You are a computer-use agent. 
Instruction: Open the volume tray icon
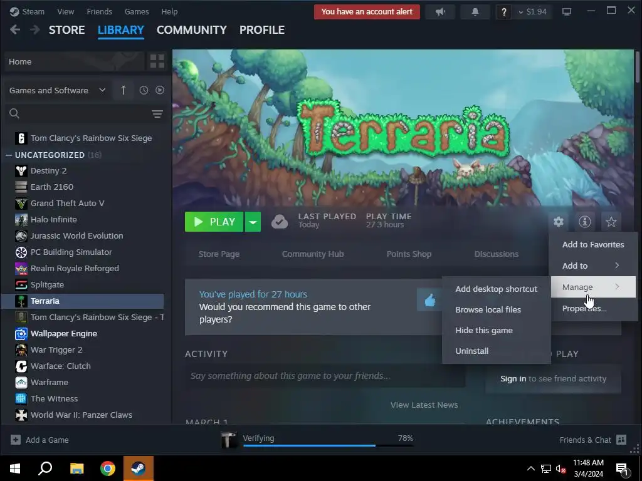[x=560, y=468]
